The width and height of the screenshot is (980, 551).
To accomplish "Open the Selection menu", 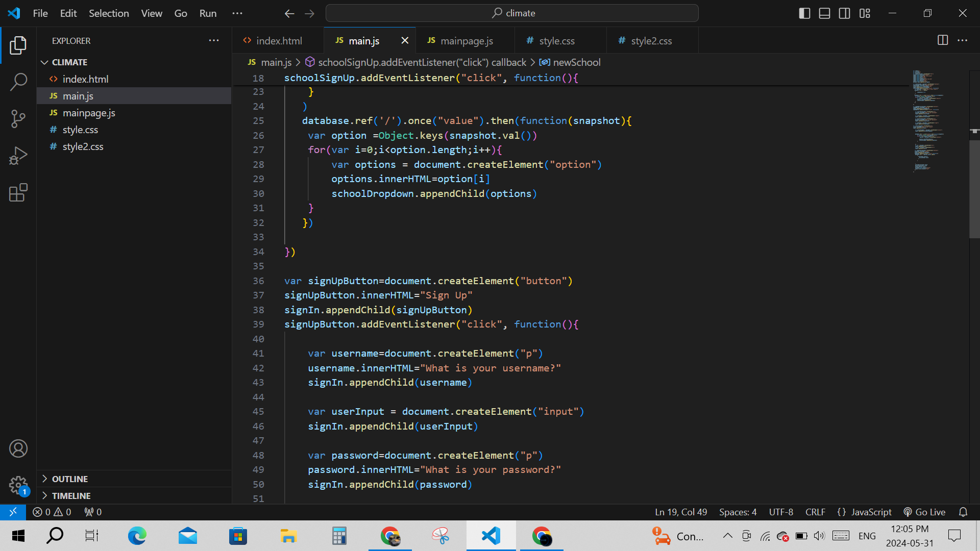I will [109, 13].
